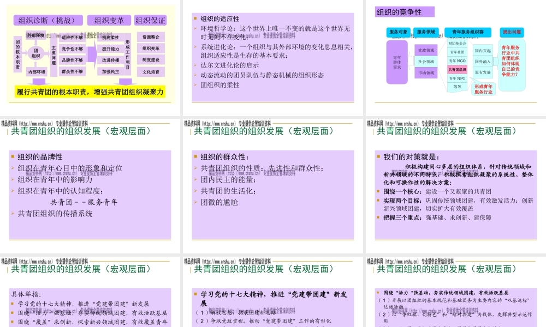Viewport: 546px width, 327px height.
Task: Click the 组织的品牌性 bullet heading
Action: pyautogui.click(x=40, y=157)
